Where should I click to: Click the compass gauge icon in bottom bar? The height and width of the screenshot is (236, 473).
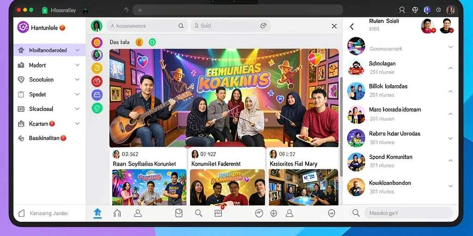pyautogui.click(x=259, y=213)
